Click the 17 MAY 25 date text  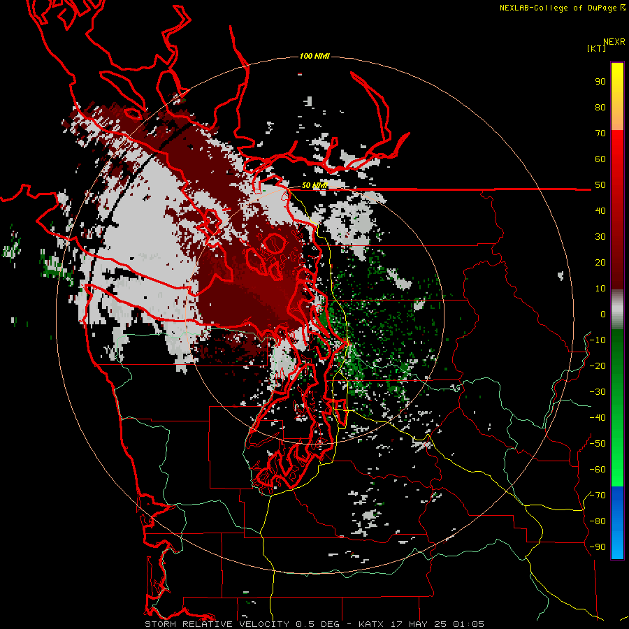(419, 624)
